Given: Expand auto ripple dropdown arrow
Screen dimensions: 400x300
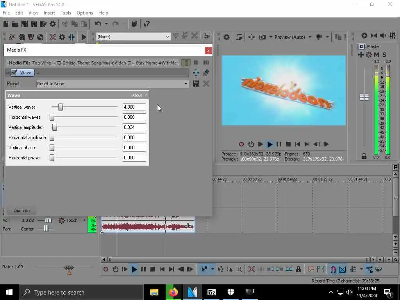Looking at the screenshot, I should pyautogui.click(x=361, y=269).
